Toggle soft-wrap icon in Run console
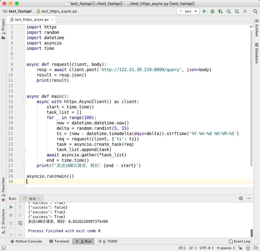 coord(20,223)
